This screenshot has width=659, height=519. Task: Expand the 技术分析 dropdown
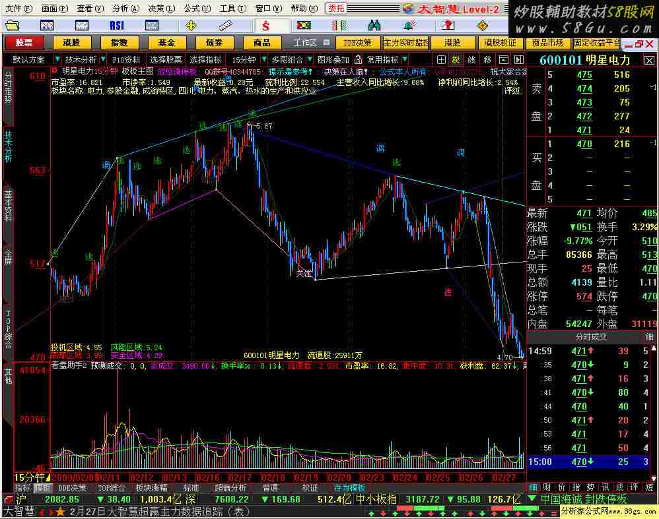(x=102, y=59)
